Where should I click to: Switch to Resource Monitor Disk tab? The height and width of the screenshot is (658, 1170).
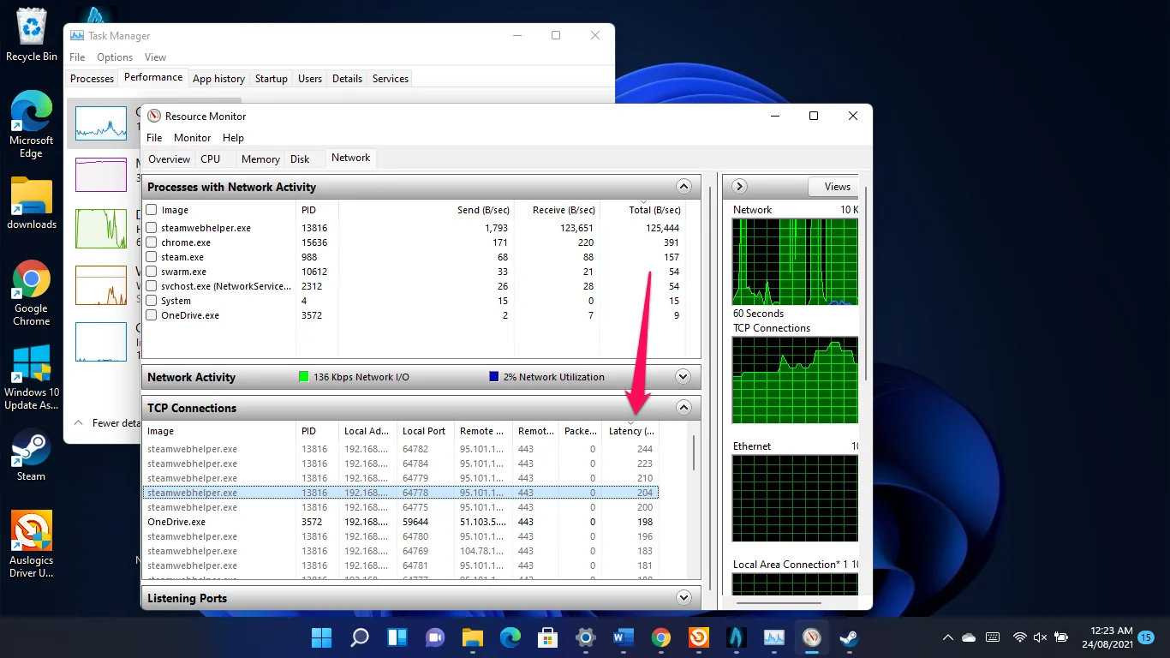[x=300, y=159]
